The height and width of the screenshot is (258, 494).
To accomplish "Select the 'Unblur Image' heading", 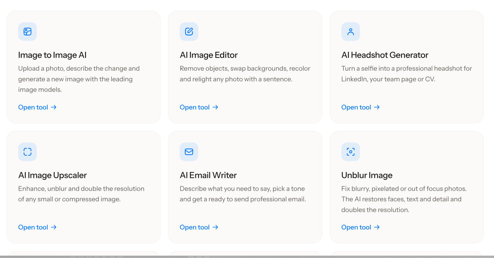I will coord(367,175).
